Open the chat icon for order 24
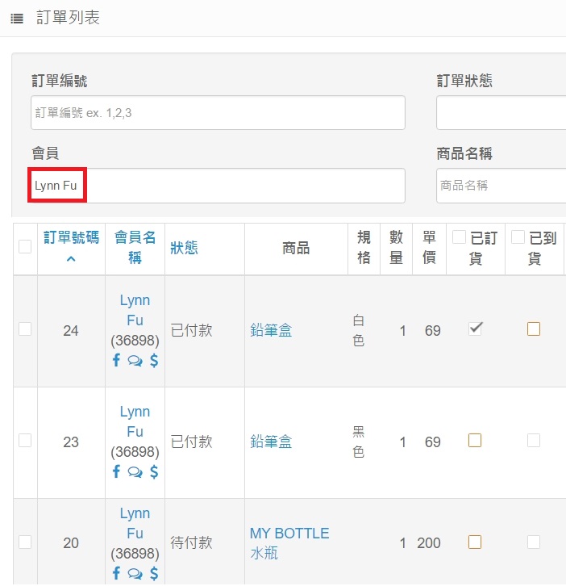 [135, 361]
